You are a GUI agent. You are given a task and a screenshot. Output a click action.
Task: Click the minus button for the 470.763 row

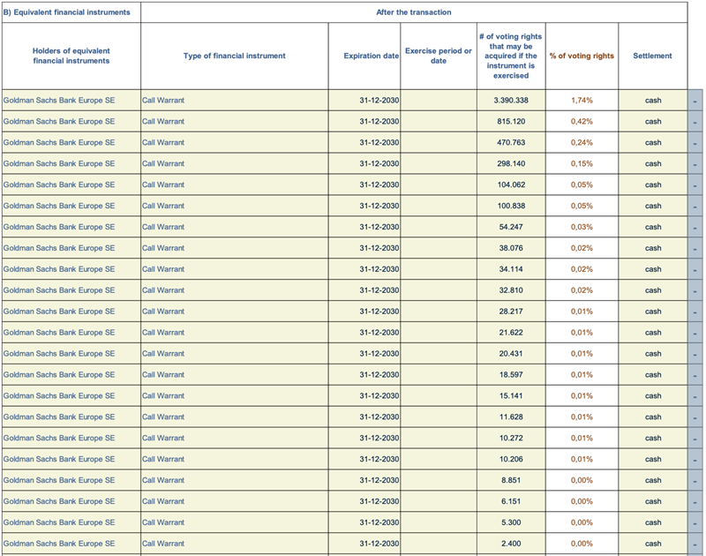click(x=695, y=143)
